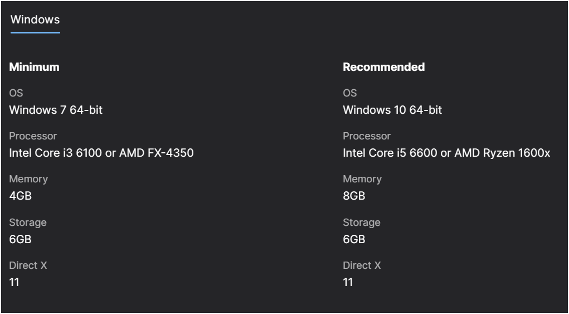
Task: Click the recommended Direct X value 11
Action: pyautogui.click(x=348, y=282)
